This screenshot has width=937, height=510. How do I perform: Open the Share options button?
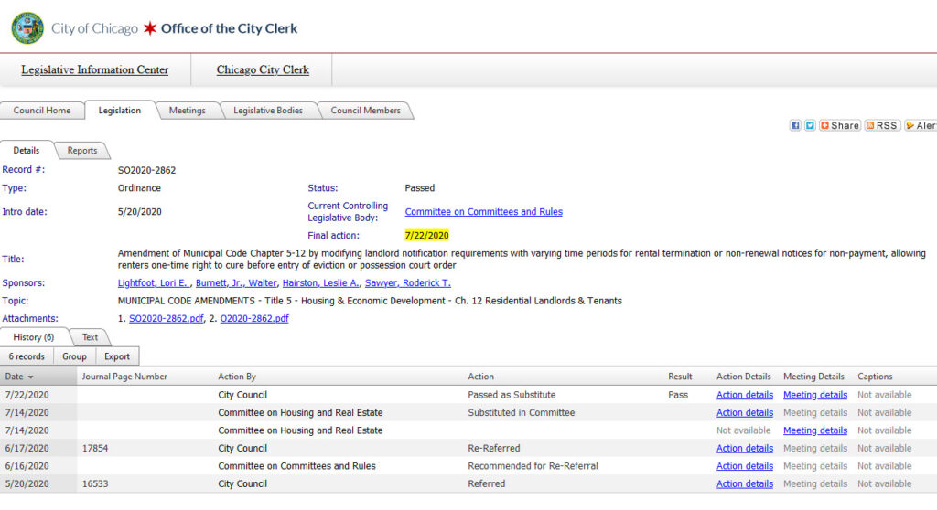point(840,125)
